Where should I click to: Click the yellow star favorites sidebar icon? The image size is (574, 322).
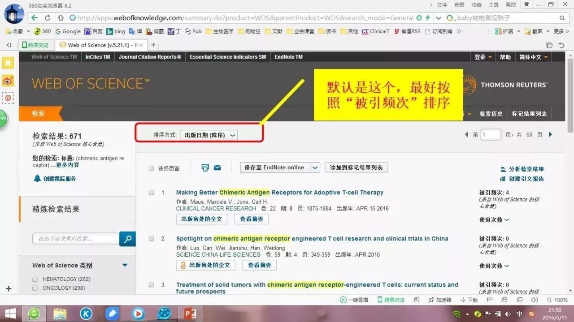(8, 63)
